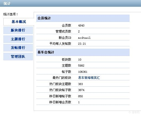This screenshot has height=115, width=141.
Task: Select average posts value 23.21
Action: pos(82,44)
